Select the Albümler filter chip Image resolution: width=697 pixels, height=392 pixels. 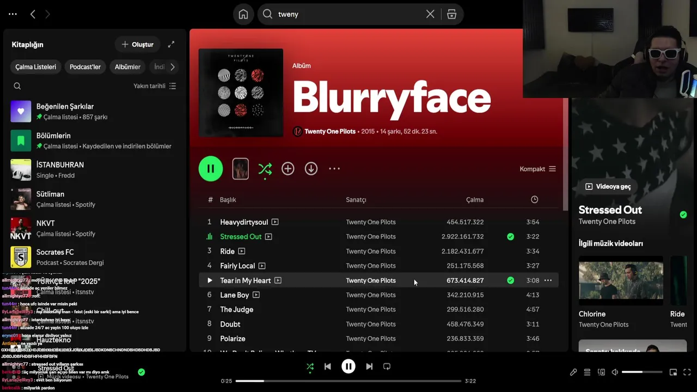click(x=127, y=67)
